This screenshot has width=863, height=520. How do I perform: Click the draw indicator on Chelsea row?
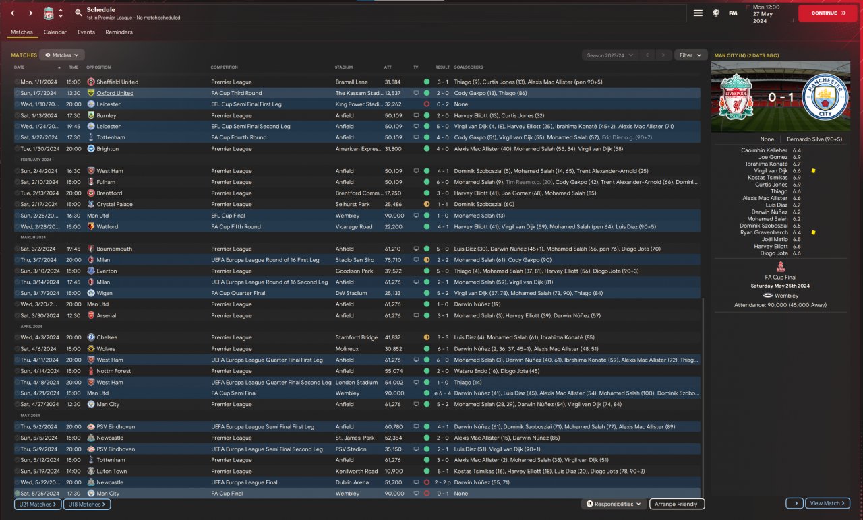coord(426,337)
